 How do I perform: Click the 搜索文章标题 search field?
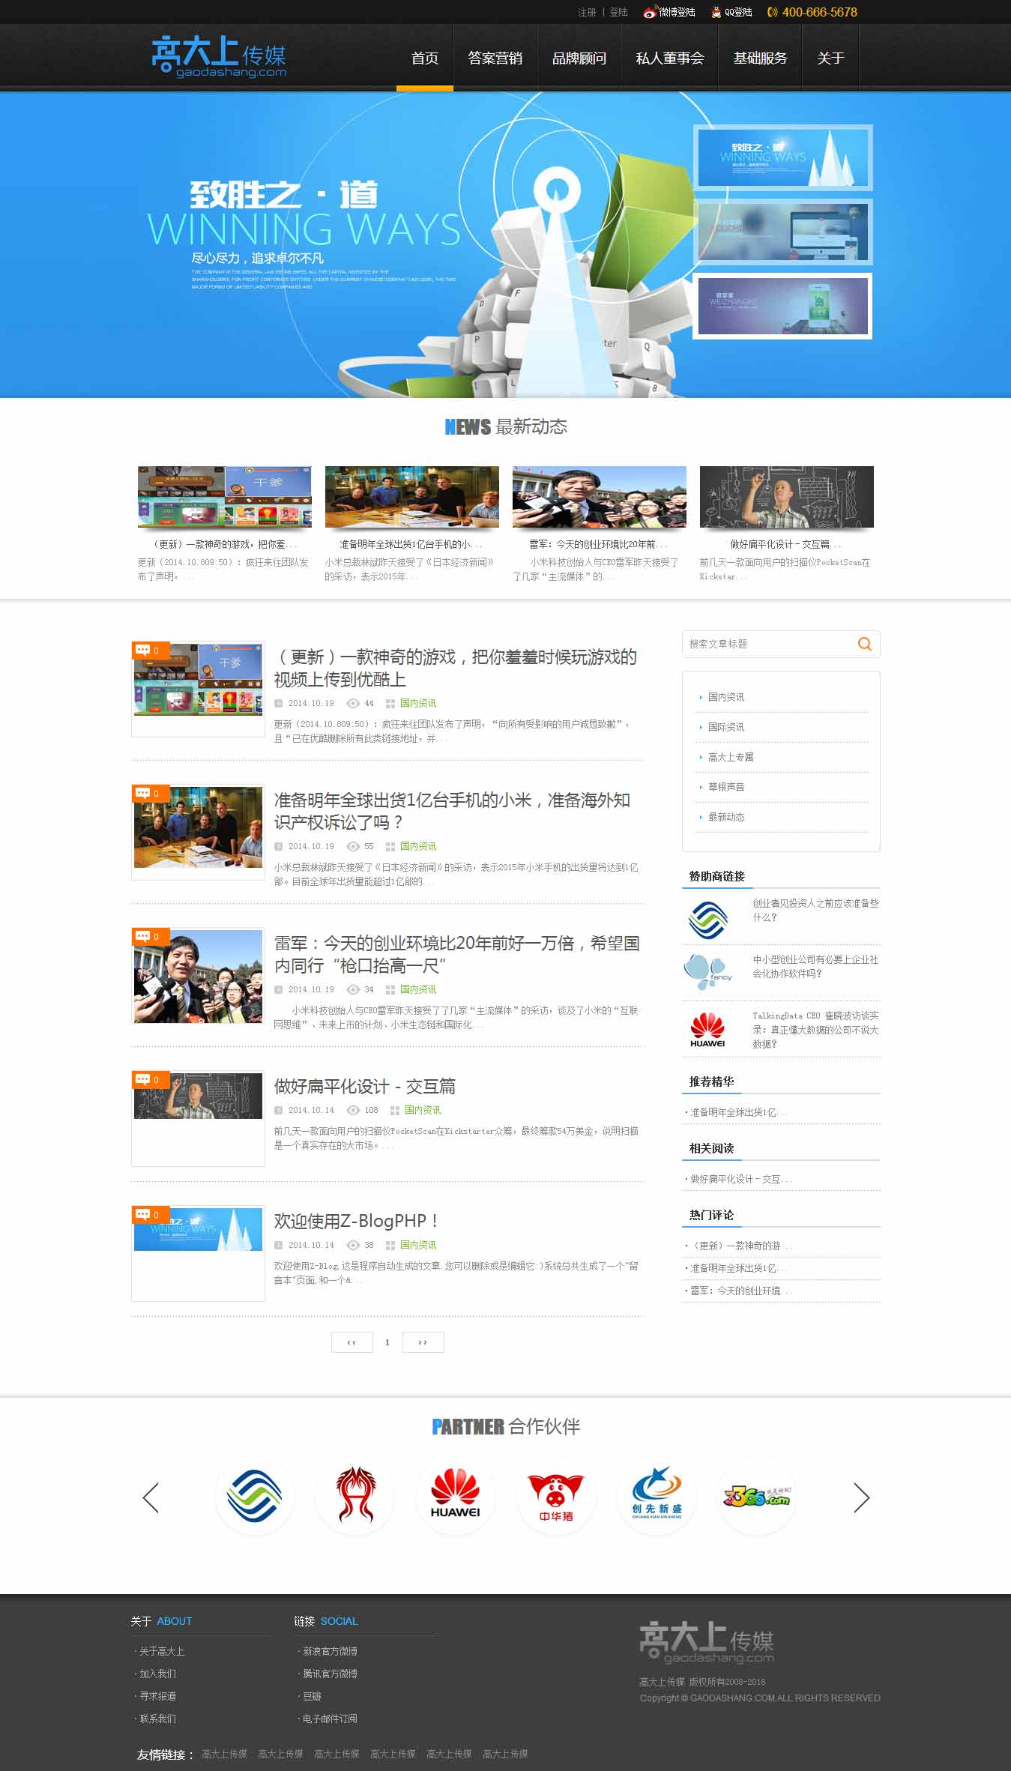pyautogui.click(x=768, y=644)
